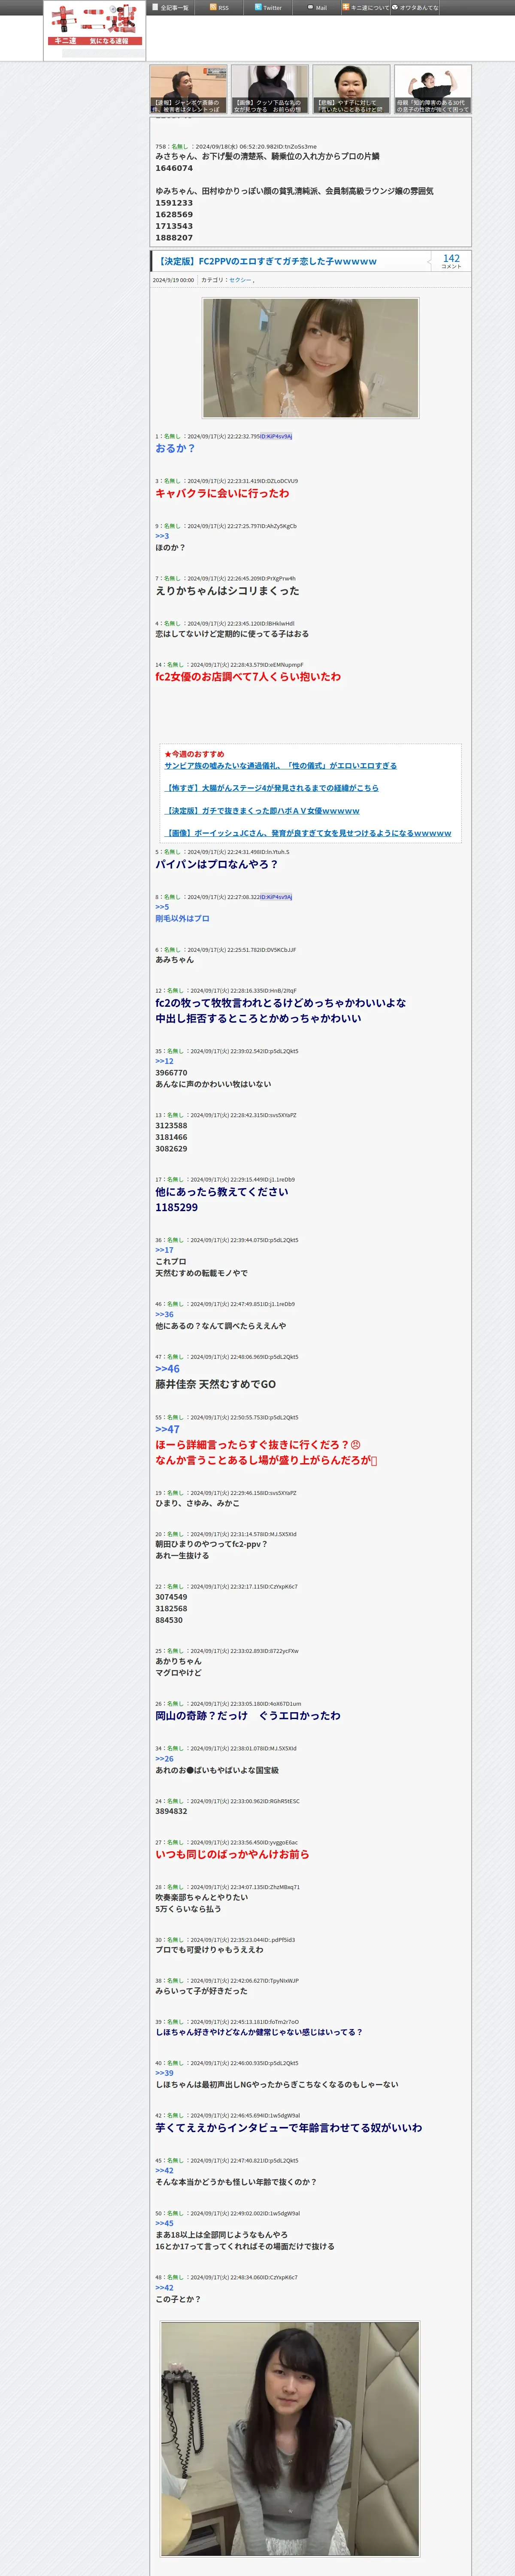Click the text 他にあったら教えてください
Screen dimensions: 515x2576
[x=222, y=1192]
